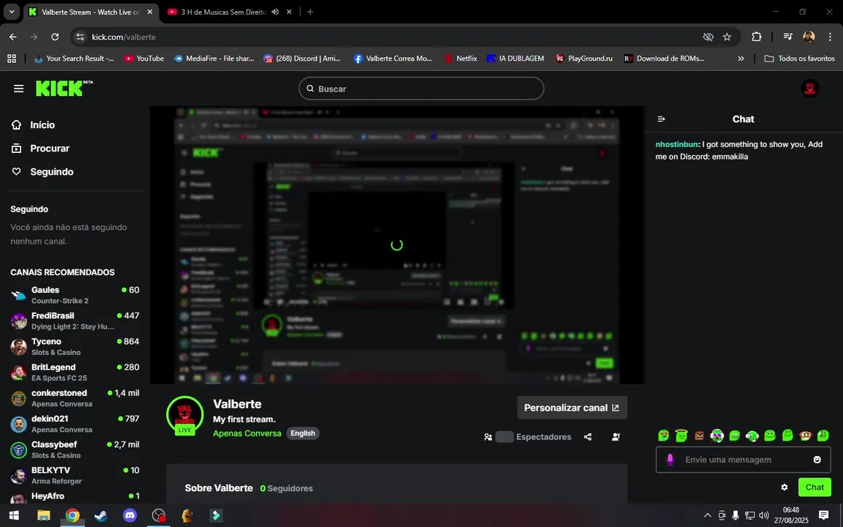Image resolution: width=843 pixels, height=527 pixels.
Task: Open Classybeef recommended channel
Action: point(75,449)
